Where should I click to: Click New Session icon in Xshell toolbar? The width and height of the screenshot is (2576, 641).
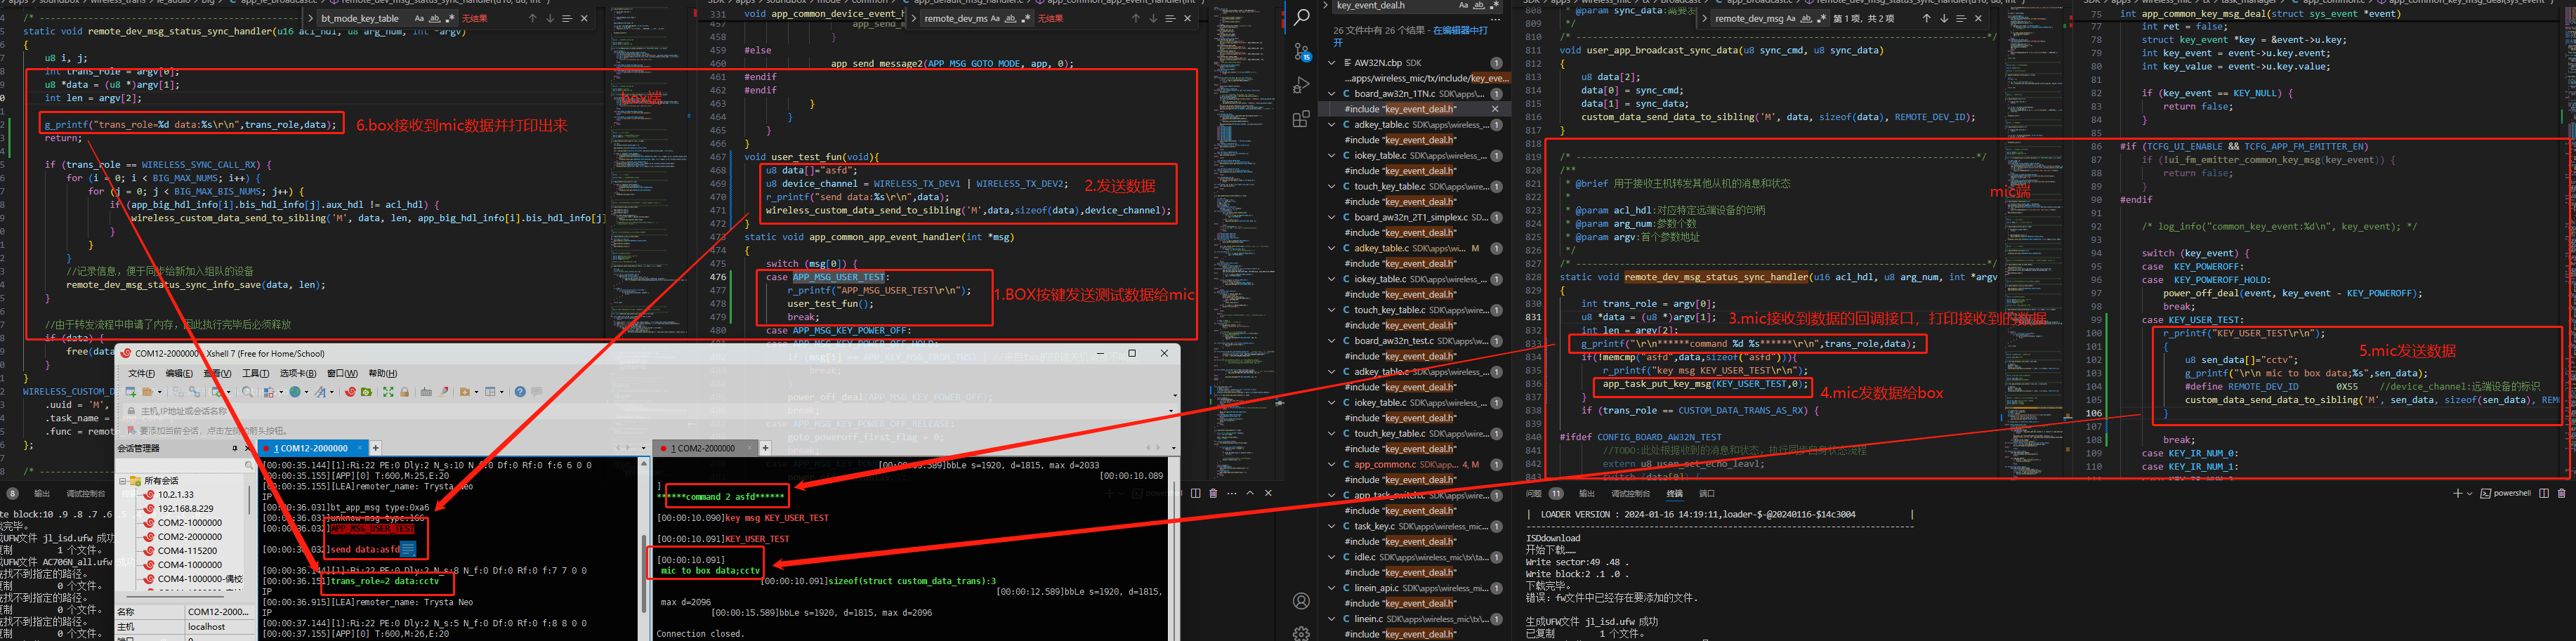[131, 392]
